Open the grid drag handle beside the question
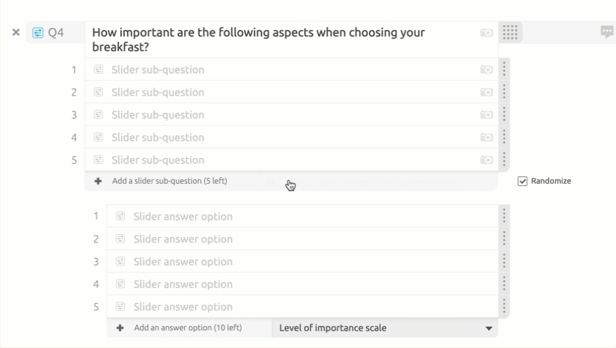Image resolution: width=616 pixels, height=348 pixels. tap(510, 33)
